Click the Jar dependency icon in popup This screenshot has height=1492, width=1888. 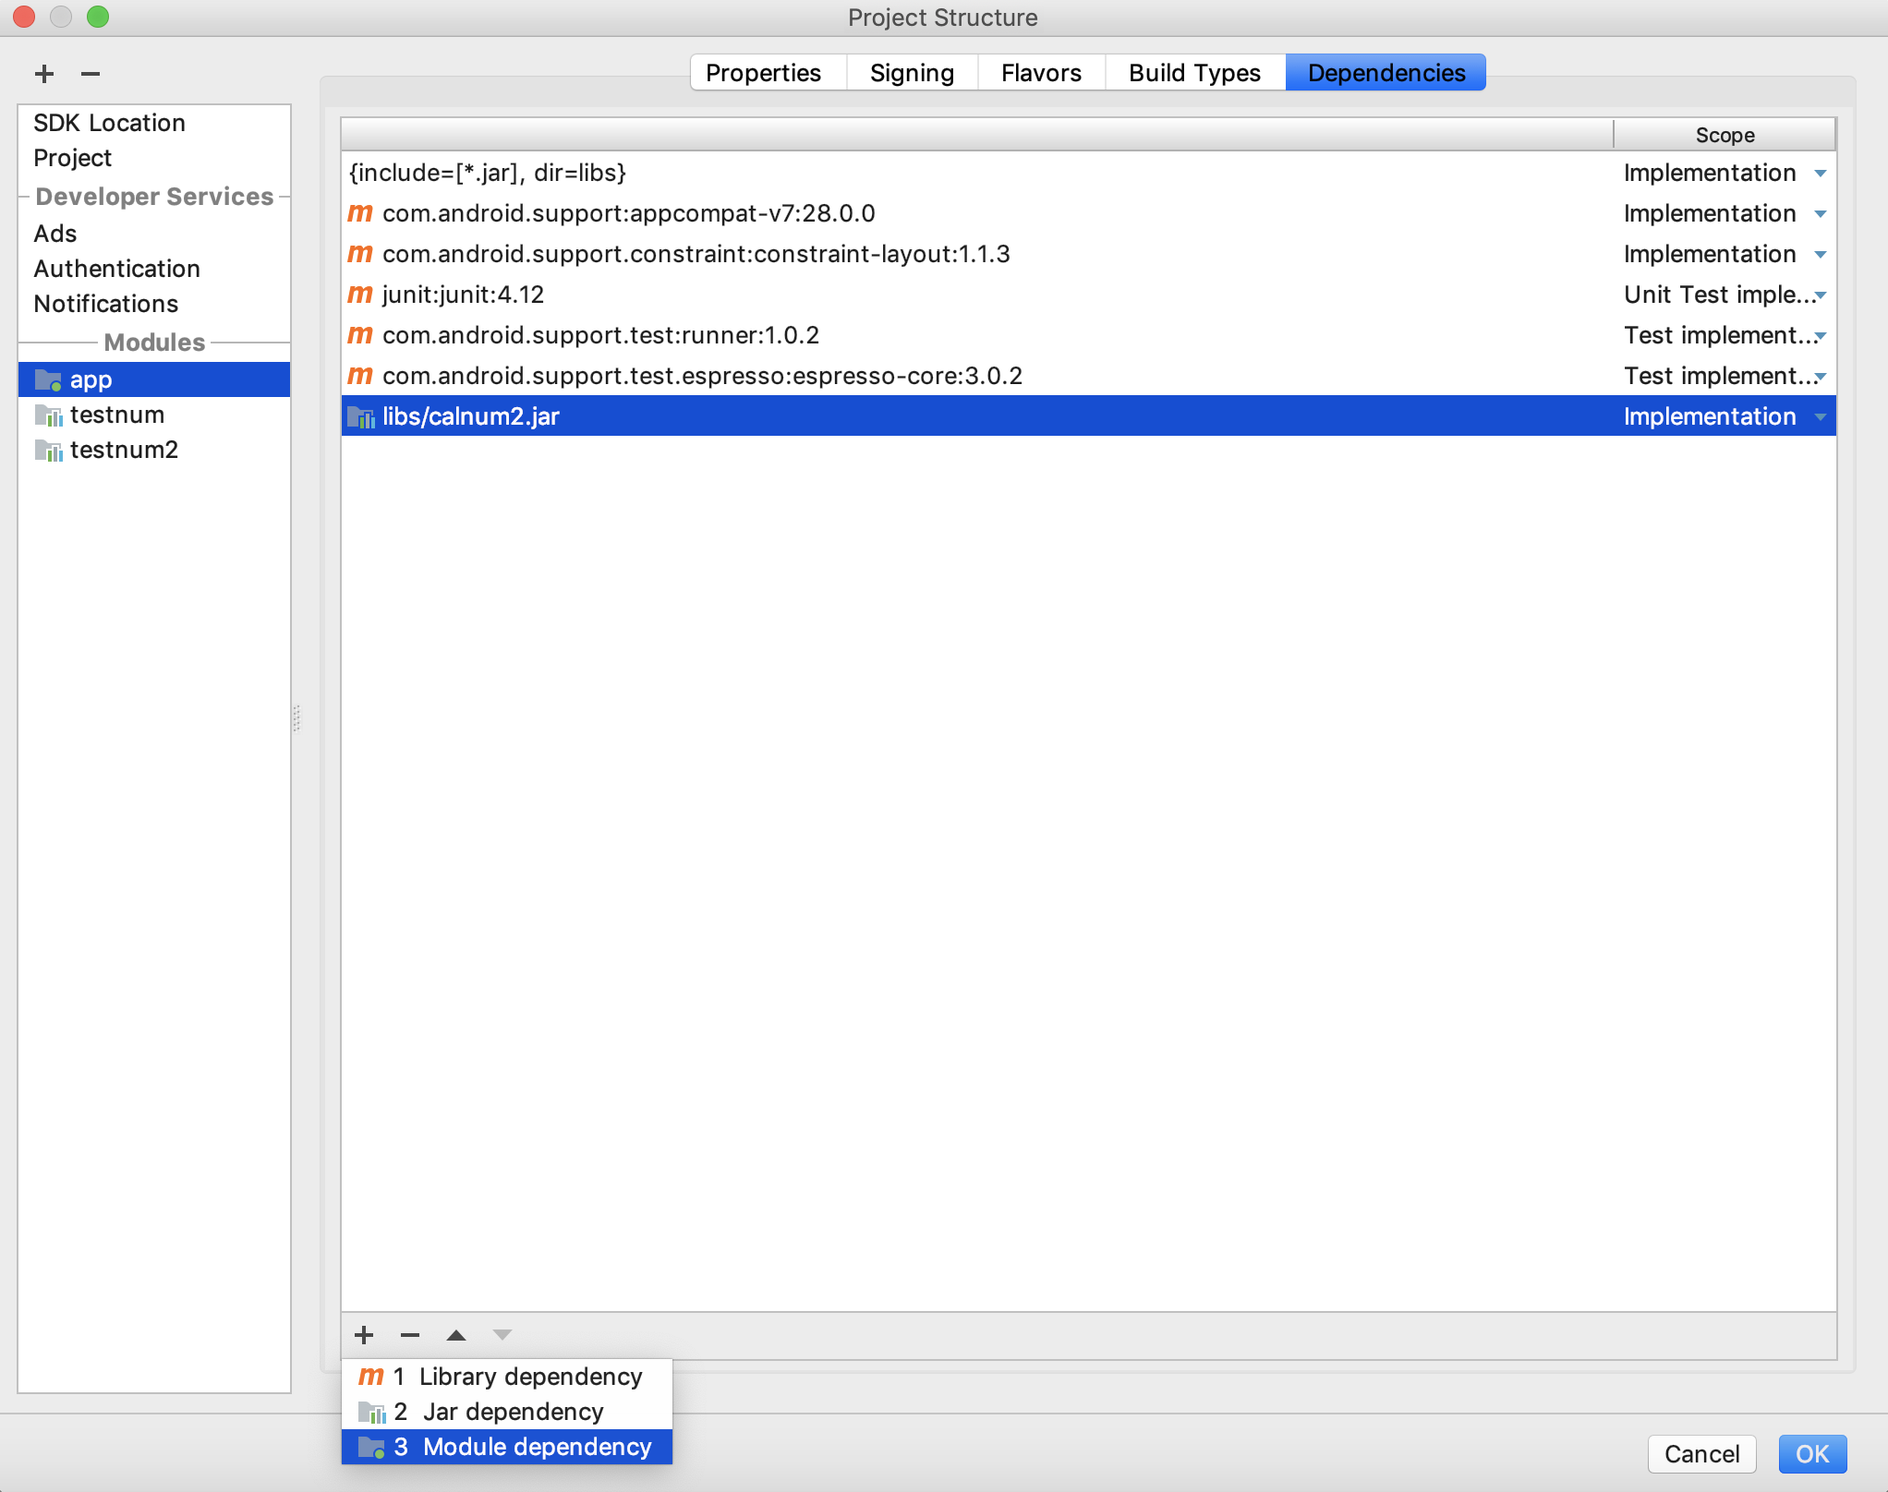(x=371, y=1413)
